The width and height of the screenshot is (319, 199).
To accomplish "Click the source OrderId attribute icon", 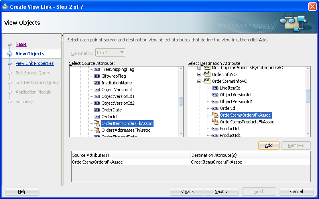I will (x=96, y=117).
